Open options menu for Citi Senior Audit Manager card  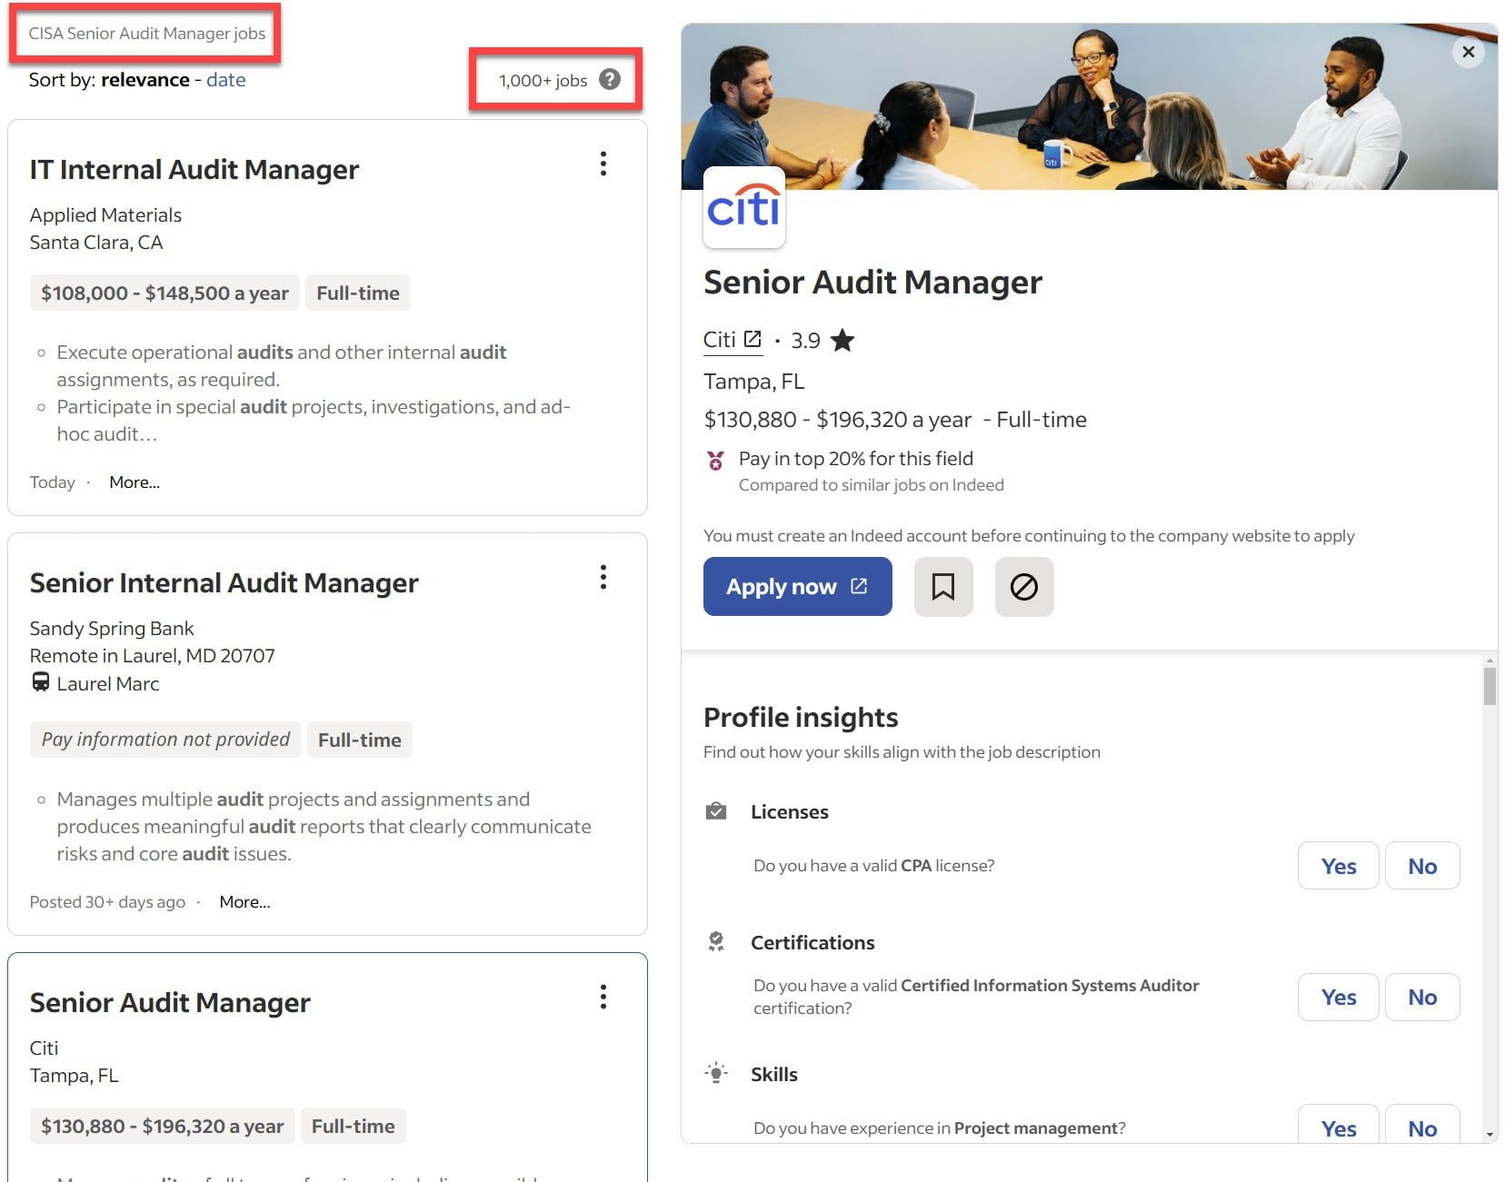click(x=603, y=997)
